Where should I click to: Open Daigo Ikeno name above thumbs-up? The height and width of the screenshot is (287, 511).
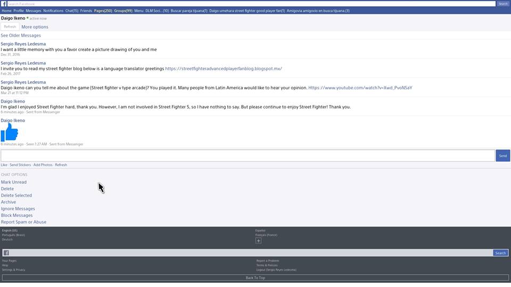coord(13,121)
